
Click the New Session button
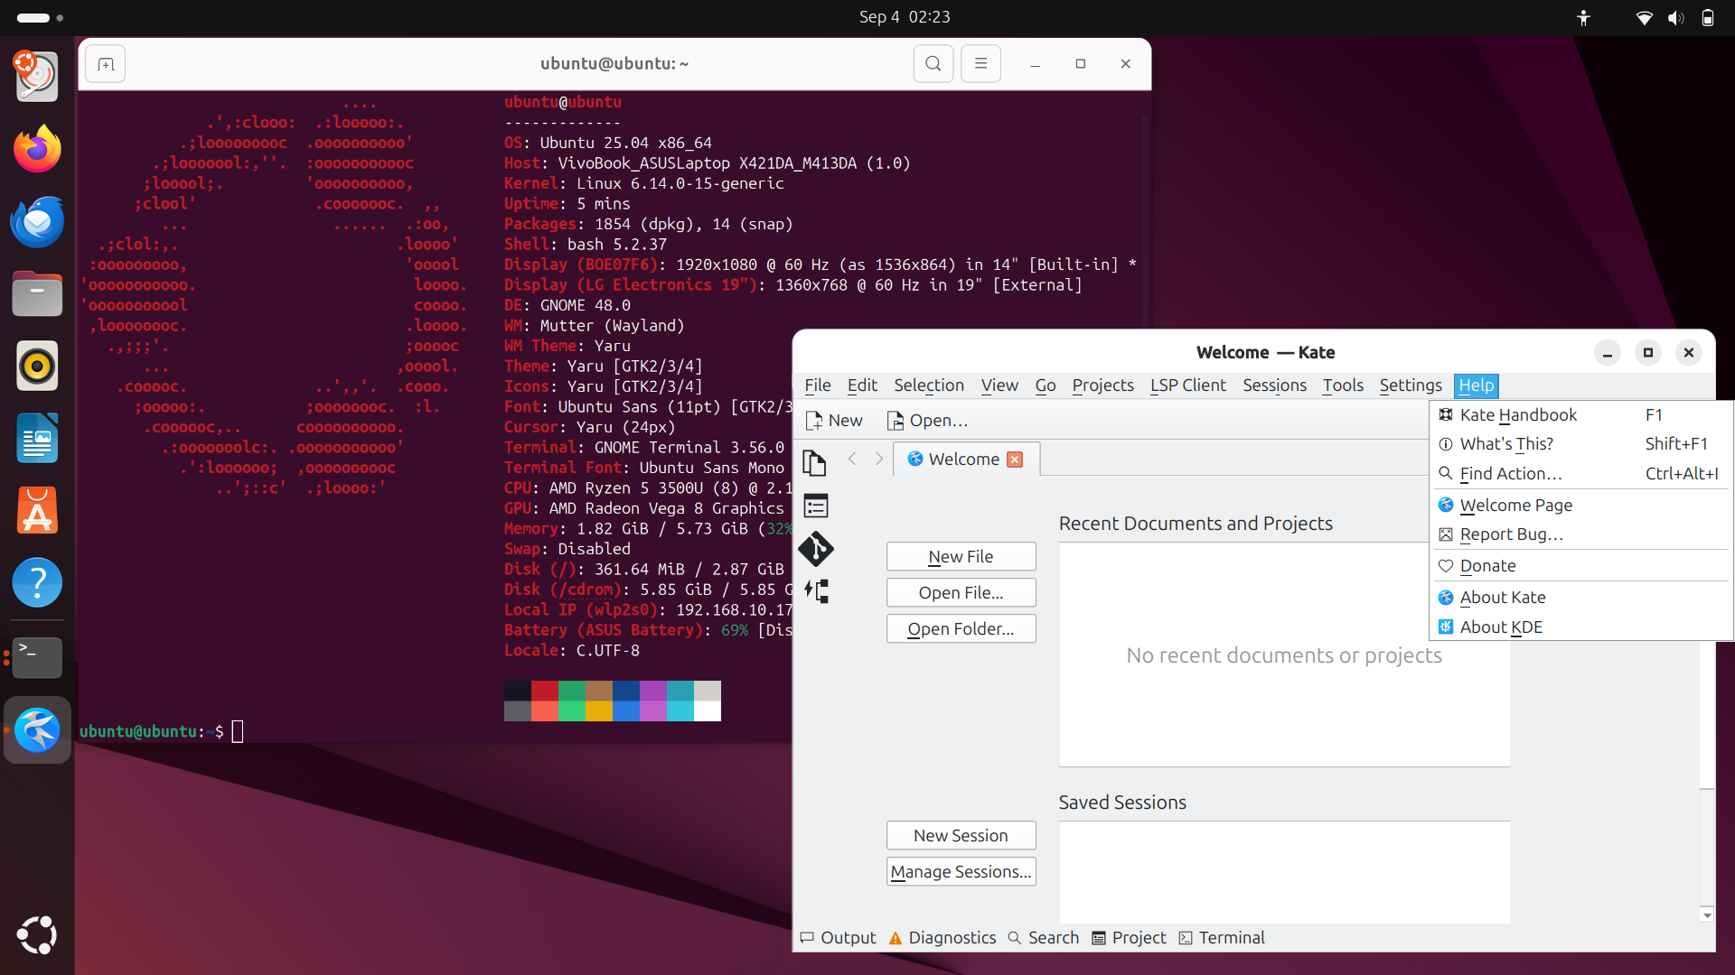coord(961,836)
